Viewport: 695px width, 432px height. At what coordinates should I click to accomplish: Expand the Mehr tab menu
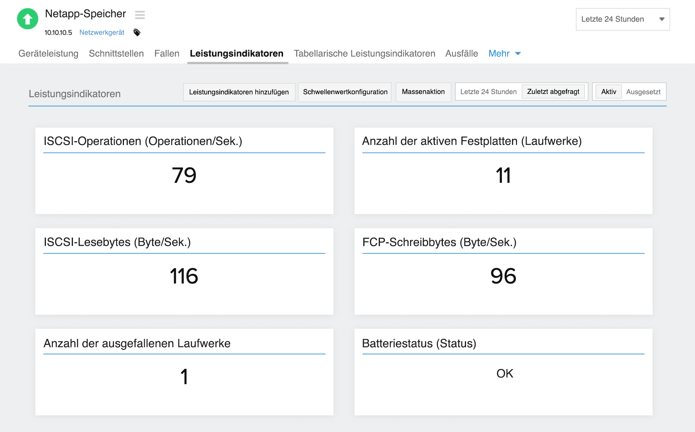[504, 54]
